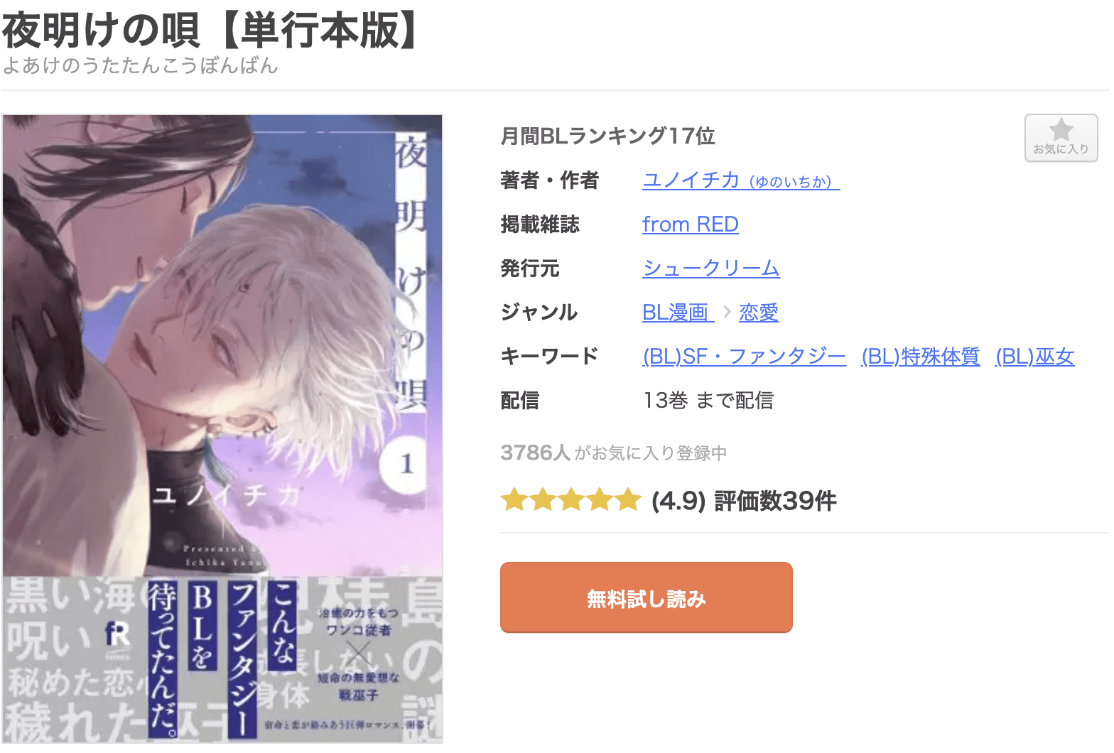Add this manga to favorites via star button
The width and height of the screenshot is (1114, 753).
pyautogui.click(x=1061, y=138)
